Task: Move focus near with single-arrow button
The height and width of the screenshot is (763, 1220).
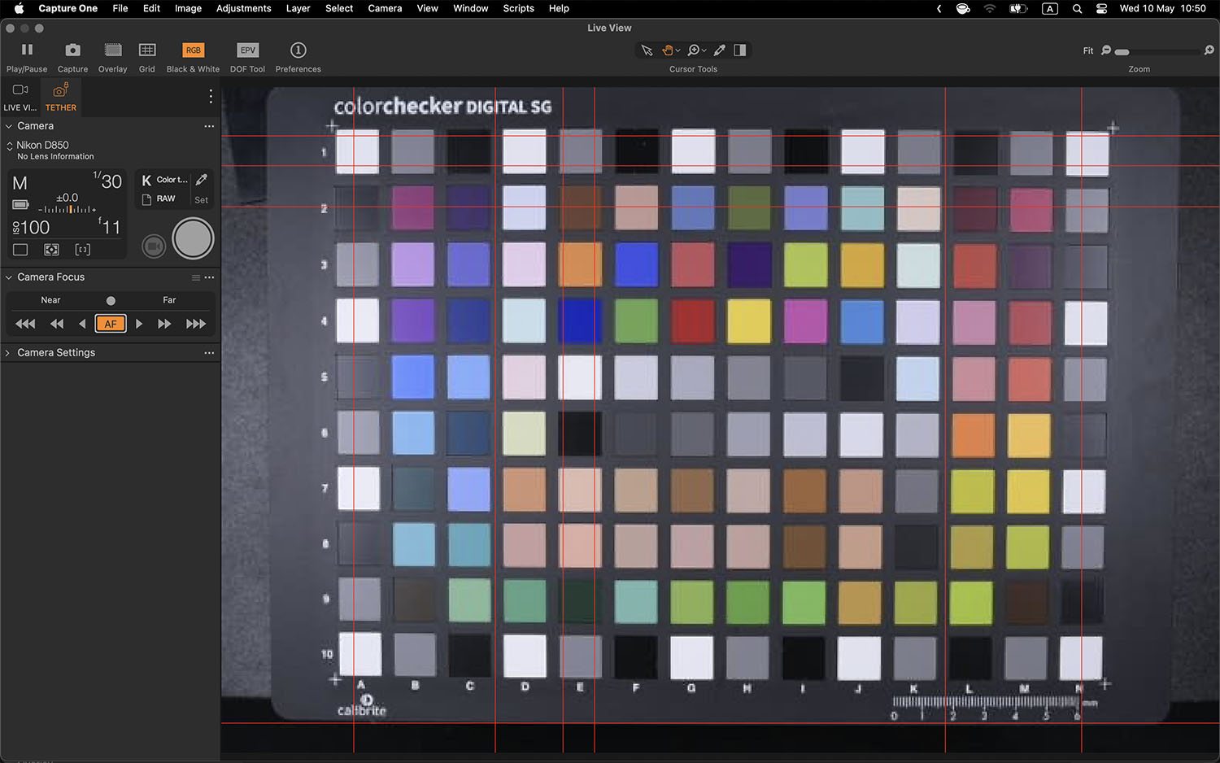Action: pos(82,324)
